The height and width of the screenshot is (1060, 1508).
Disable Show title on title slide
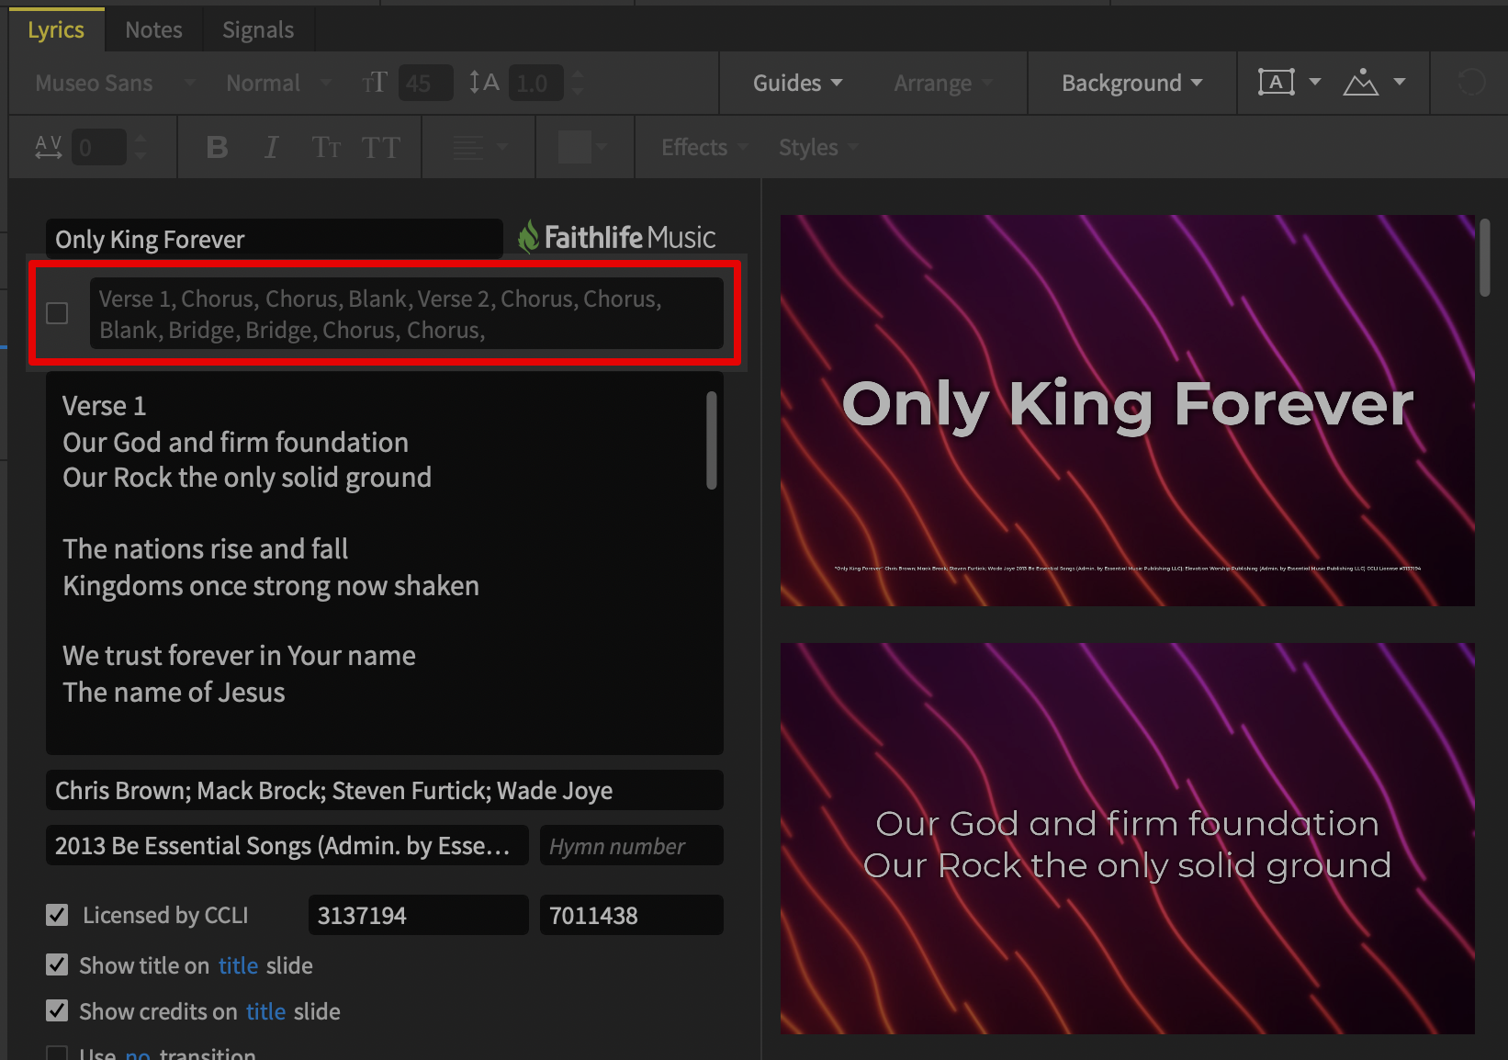[57, 964]
